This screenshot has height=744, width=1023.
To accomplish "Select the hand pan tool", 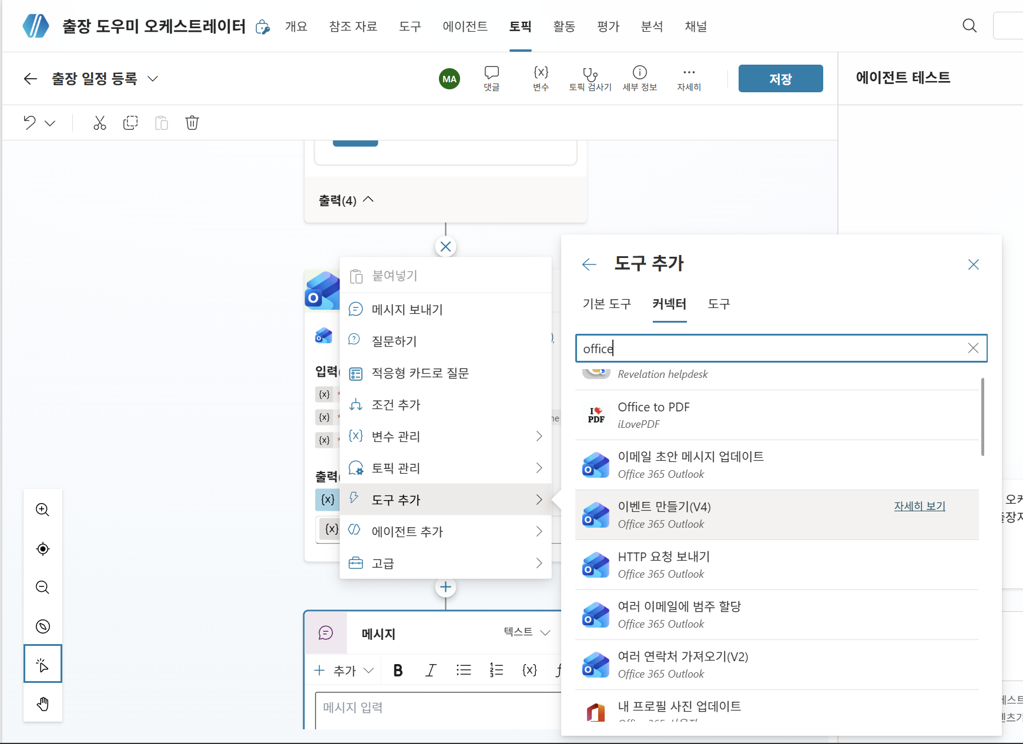I will click(x=43, y=703).
